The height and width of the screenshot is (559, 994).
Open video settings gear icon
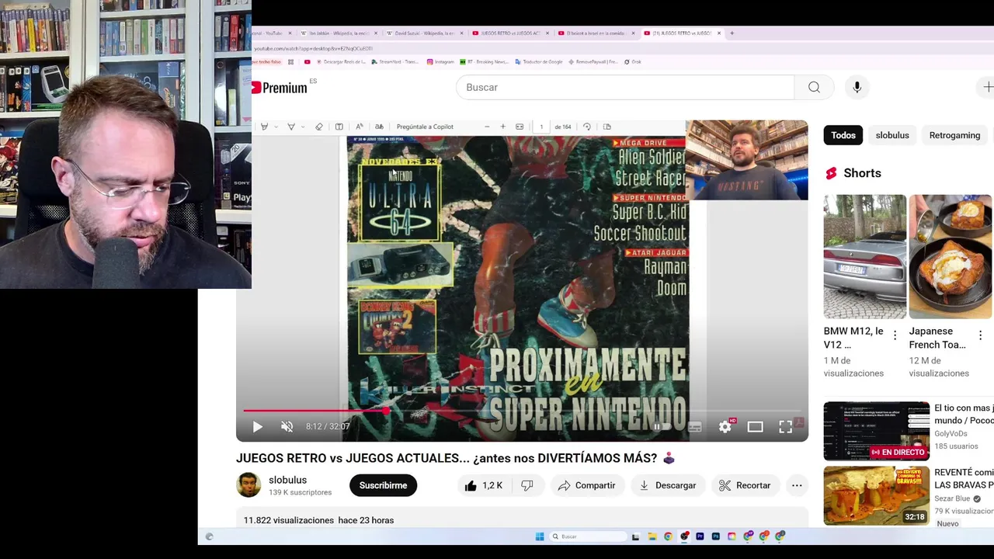(x=725, y=426)
